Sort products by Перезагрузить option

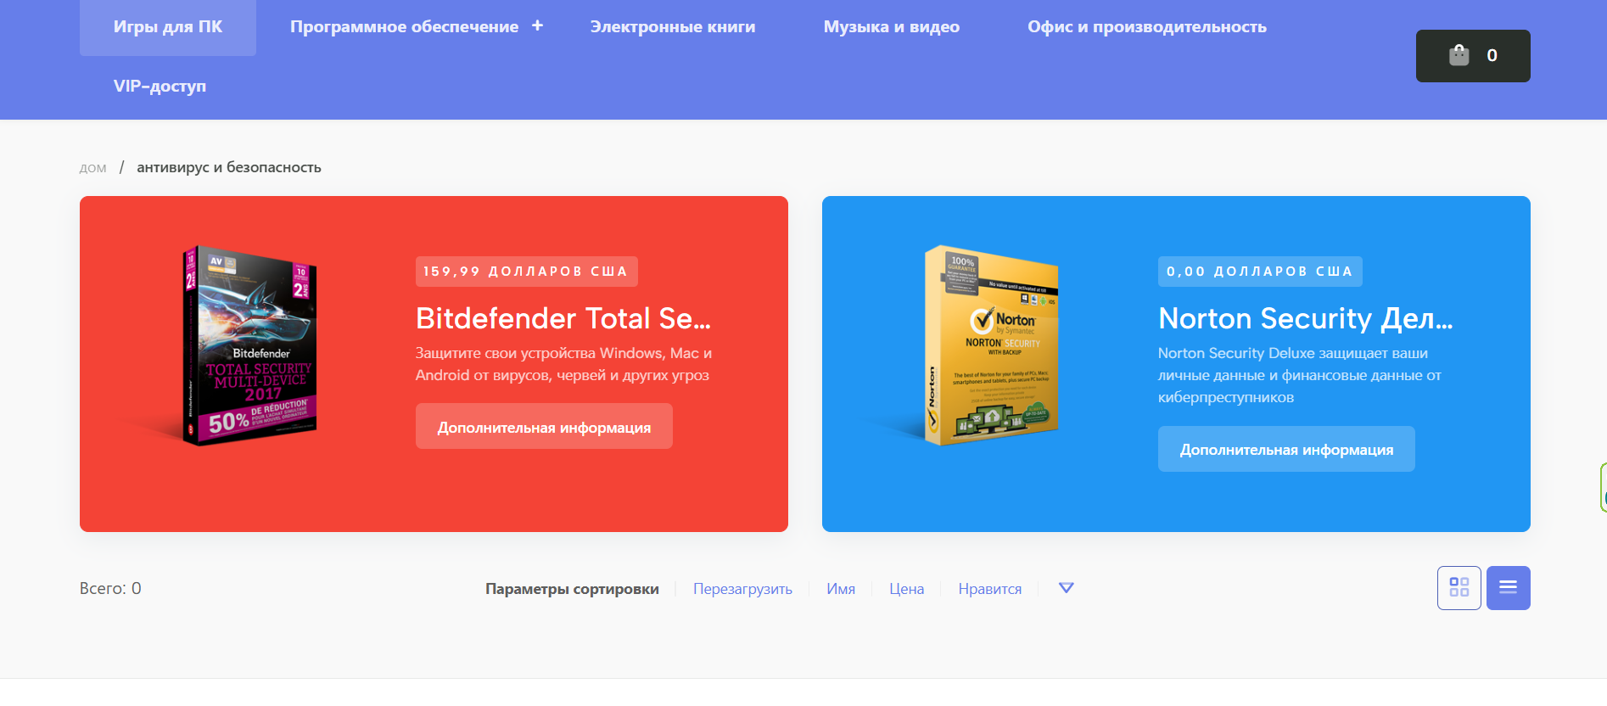[742, 589]
